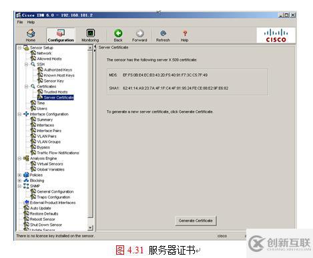Image resolution: width=313 pixels, height=258 pixels.
Task: Click the Sensor Setup folder icon
Action: click(26, 47)
